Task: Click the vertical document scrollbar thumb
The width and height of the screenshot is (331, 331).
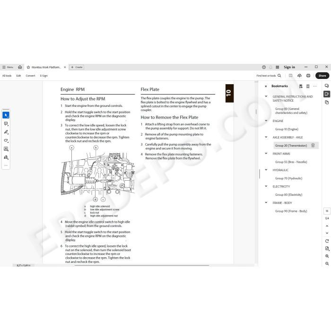Action: (x=256, y=112)
